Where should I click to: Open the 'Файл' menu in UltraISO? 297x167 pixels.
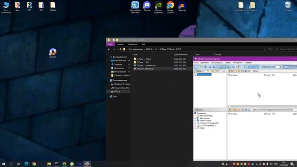pos(196,63)
